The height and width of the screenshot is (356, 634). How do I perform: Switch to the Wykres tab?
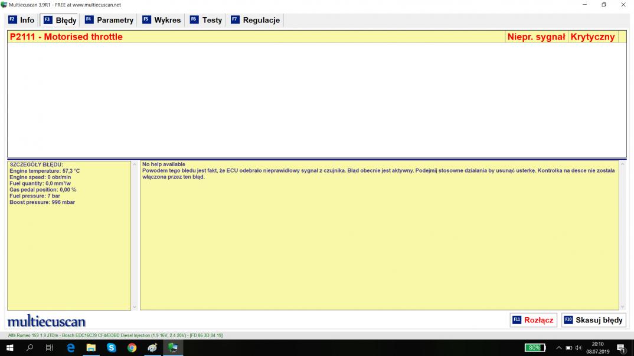pos(162,20)
